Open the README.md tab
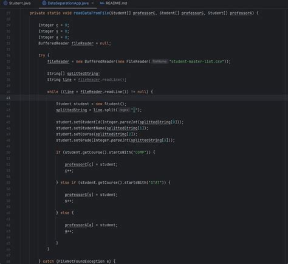The image size is (288, 264). (117, 3)
